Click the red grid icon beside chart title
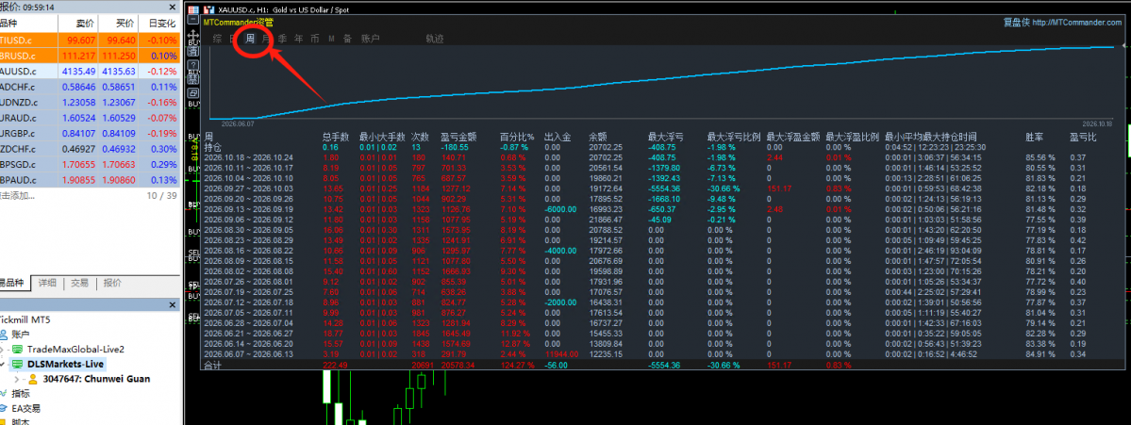 (x=193, y=10)
